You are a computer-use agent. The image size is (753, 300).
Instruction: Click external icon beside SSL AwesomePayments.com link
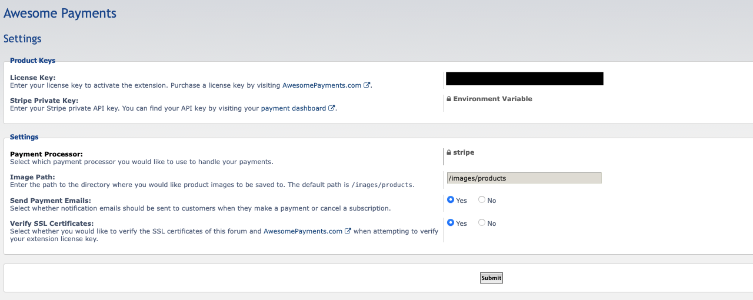tap(348, 231)
